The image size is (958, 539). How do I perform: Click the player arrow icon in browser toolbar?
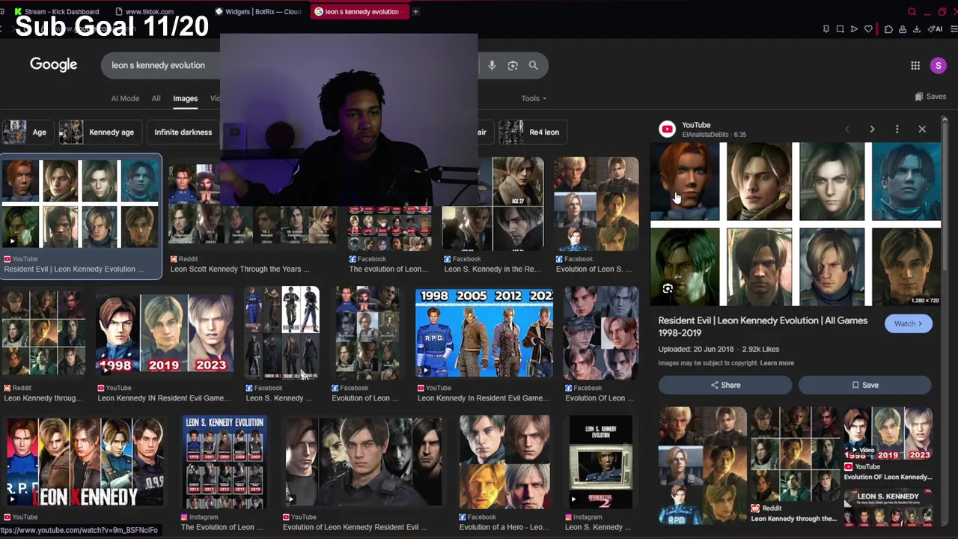[x=854, y=29]
